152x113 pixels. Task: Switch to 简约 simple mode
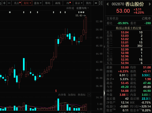click(88, 3)
